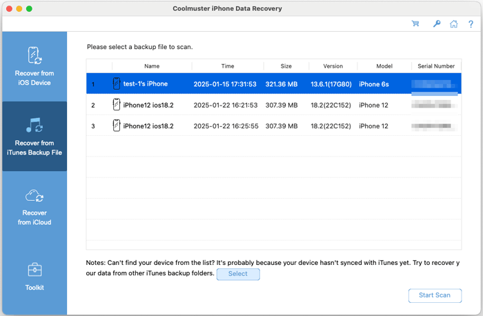
Task: Click 307.39 MB size in row 3
Action: 282,126
